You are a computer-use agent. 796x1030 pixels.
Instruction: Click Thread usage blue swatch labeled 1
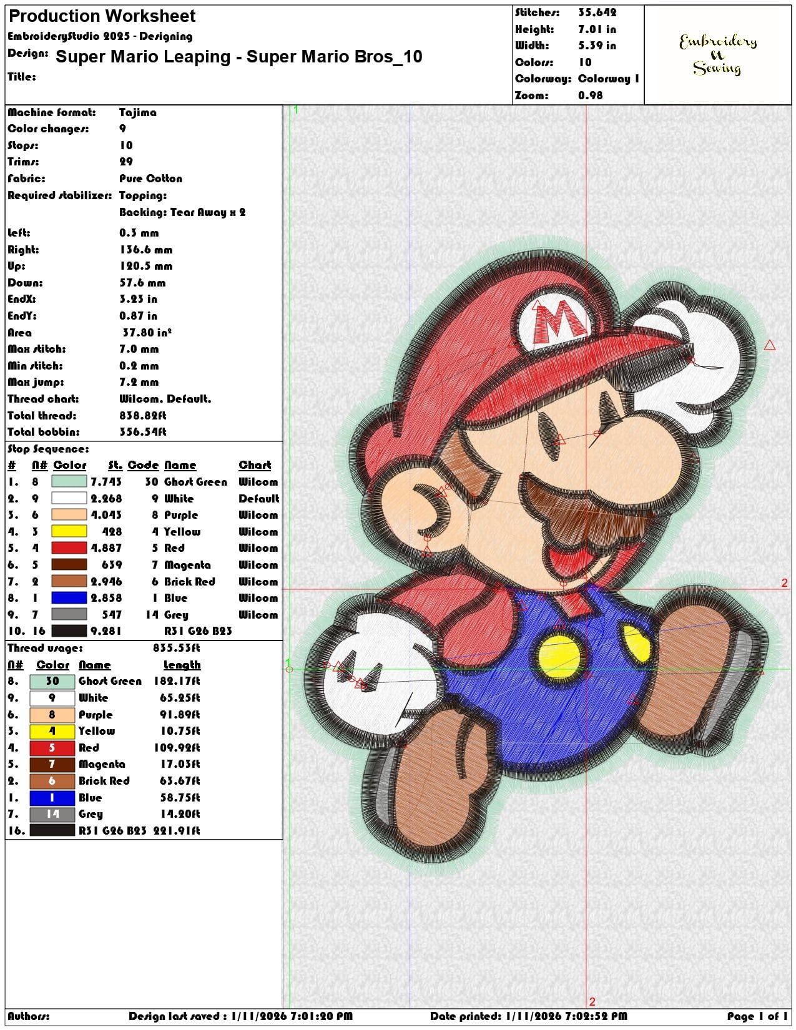click(x=52, y=797)
